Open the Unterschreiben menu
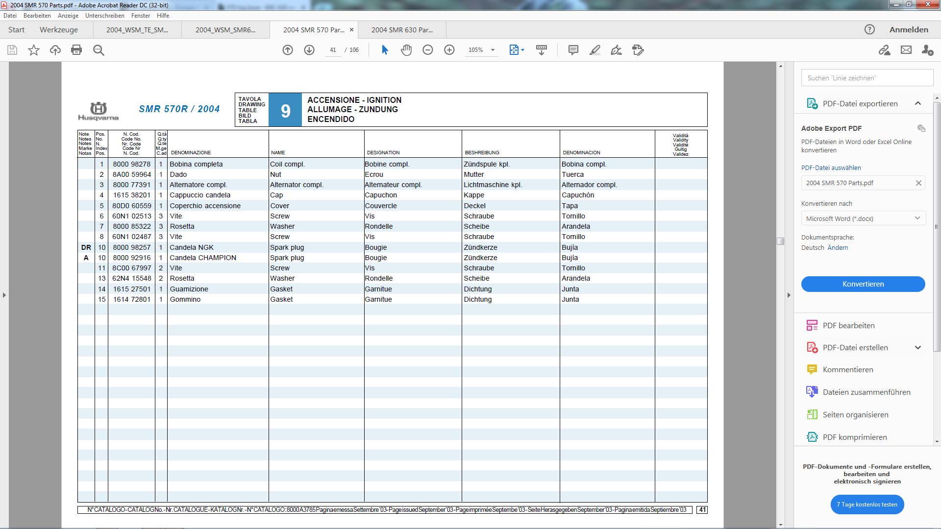Image resolution: width=941 pixels, height=529 pixels. [x=105, y=16]
